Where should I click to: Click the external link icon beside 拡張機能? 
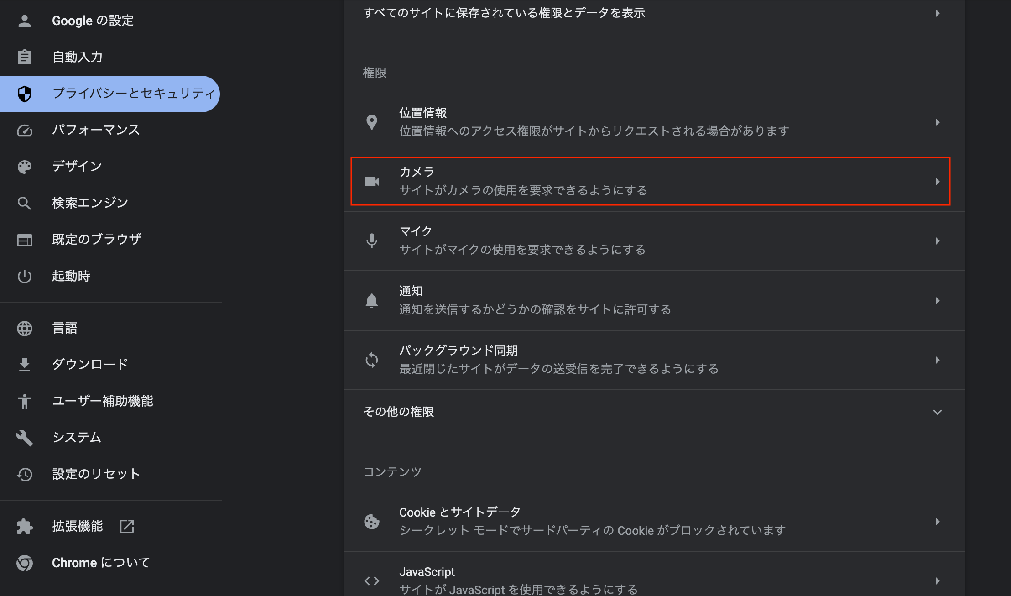tap(127, 526)
